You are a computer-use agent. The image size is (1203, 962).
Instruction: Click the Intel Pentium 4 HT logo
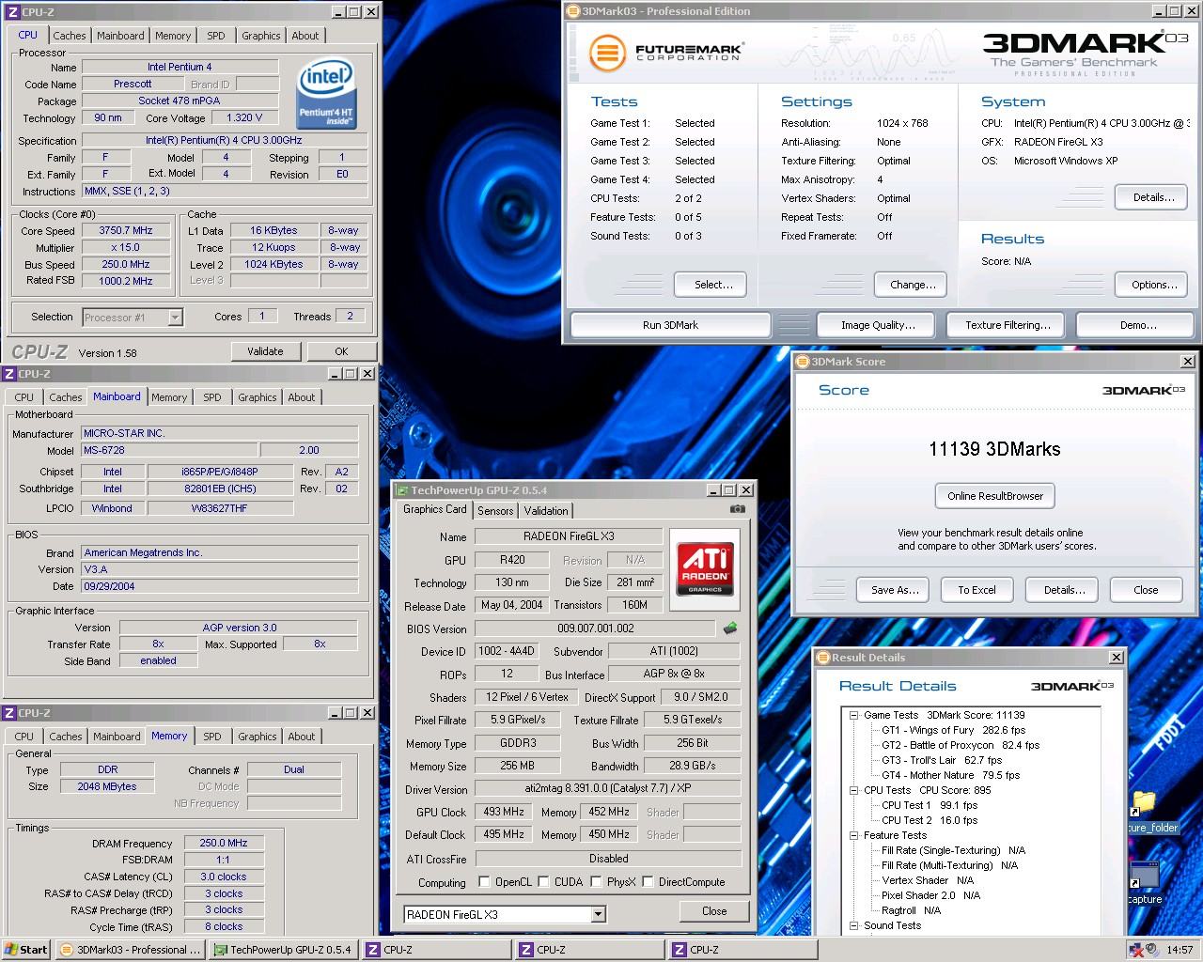tap(326, 94)
